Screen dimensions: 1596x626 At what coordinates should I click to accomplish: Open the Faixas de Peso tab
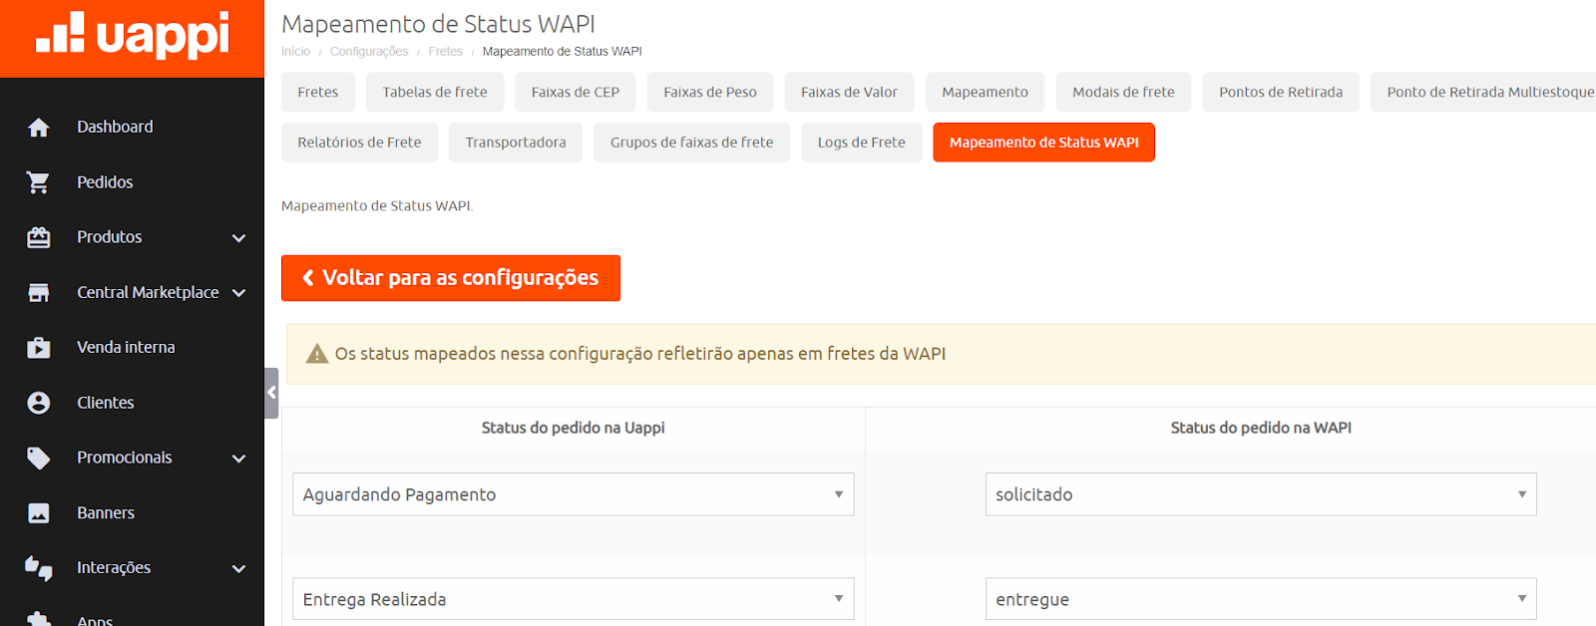(710, 92)
